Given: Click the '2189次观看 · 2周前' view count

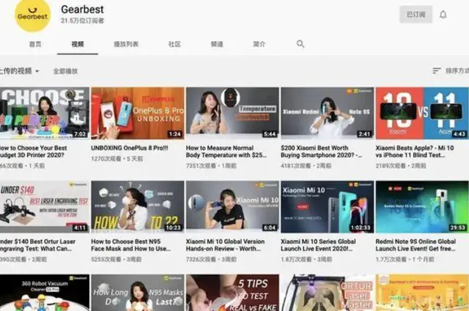Looking at the screenshot, I should (x=401, y=166).
